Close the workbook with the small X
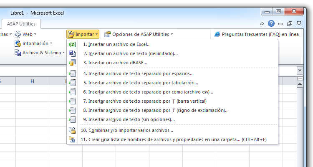Screen dimensions: 313x167 pos(299,23)
